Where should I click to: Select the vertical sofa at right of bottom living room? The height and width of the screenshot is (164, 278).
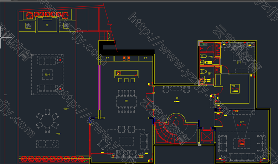[145, 141]
